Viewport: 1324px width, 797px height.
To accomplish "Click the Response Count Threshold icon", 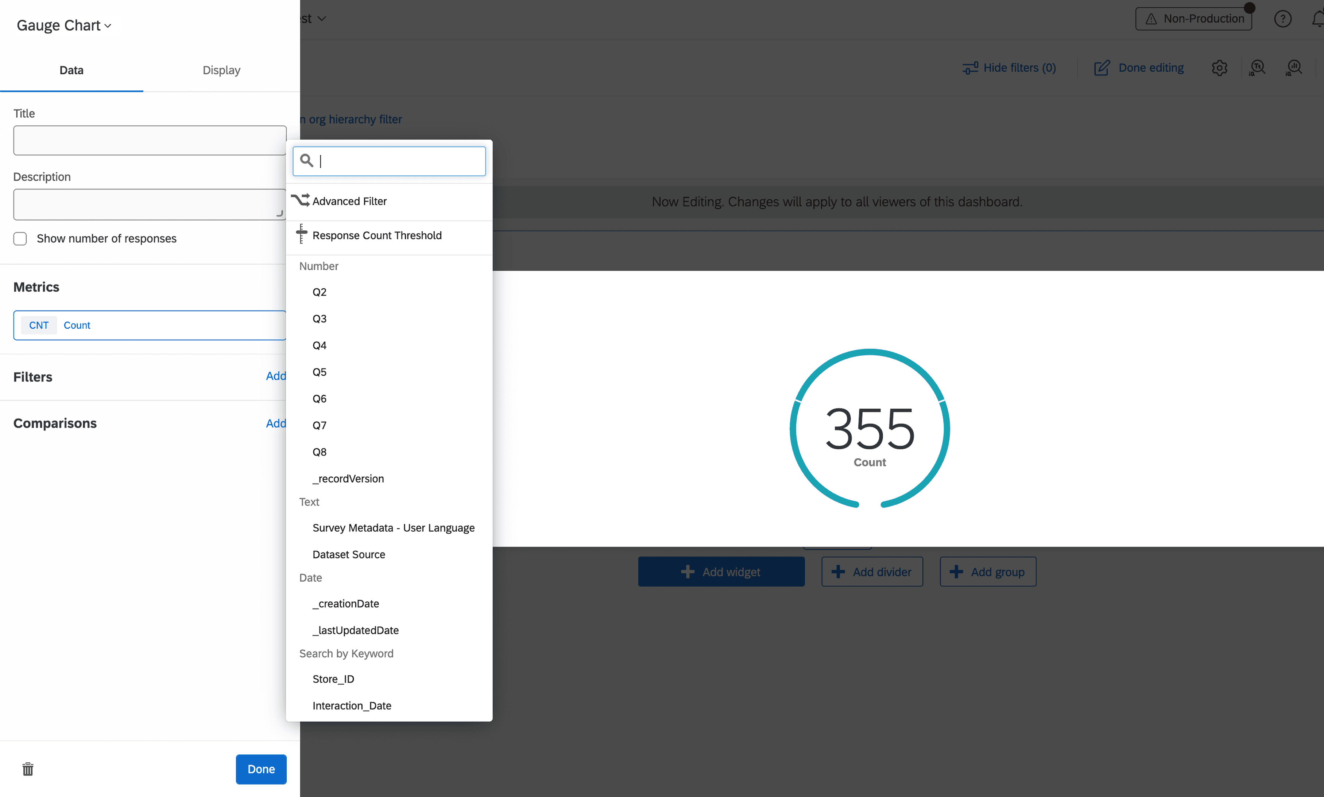I will click(301, 234).
